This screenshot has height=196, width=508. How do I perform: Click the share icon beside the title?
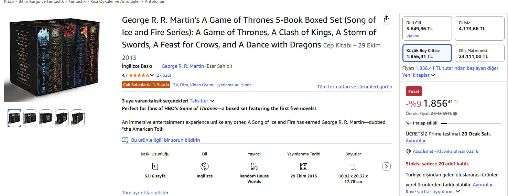[x=387, y=19]
